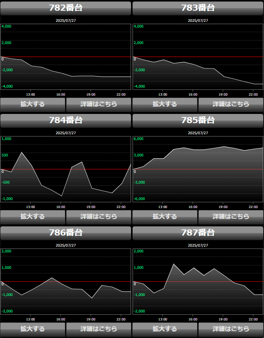Image resolution: width=264 pixels, height=338 pixels.
Task: Click the 2025/07/27 date above the 786番台 graph
Action: (x=66, y=245)
